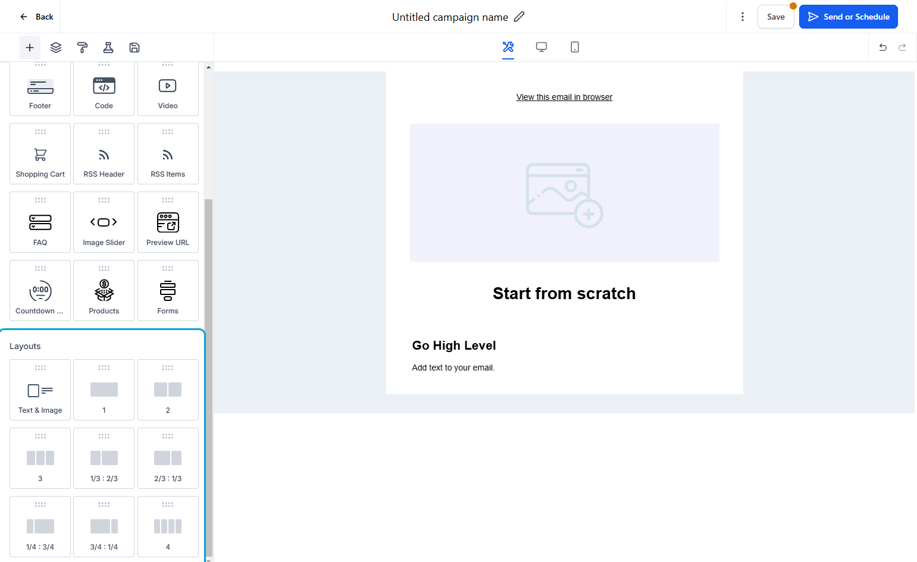917x562 pixels.
Task: Open the three-dot more options menu
Action: tap(742, 17)
